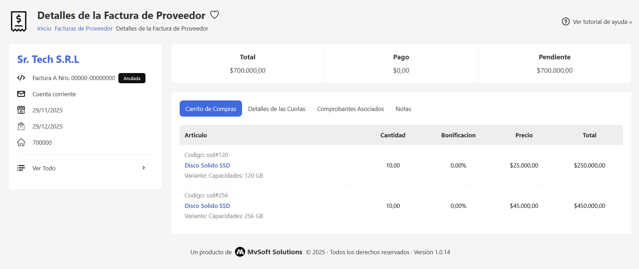The image size is (639, 269).
Task: Click the help question mark icon
Action: click(565, 22)
